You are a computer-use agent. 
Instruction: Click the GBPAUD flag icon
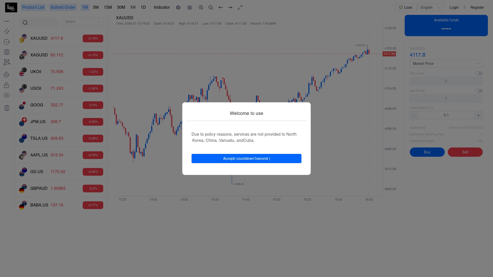[23, 189]
